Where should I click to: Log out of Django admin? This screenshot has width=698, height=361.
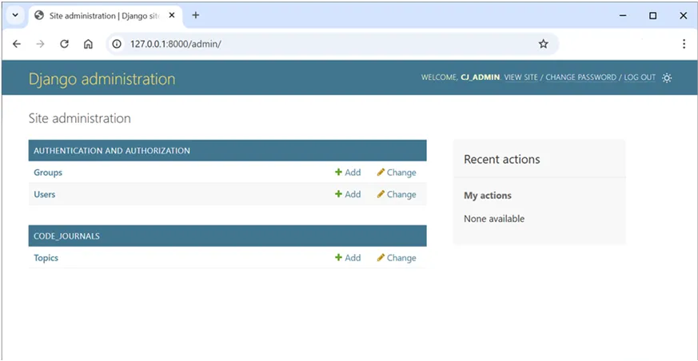coord(640,77)
